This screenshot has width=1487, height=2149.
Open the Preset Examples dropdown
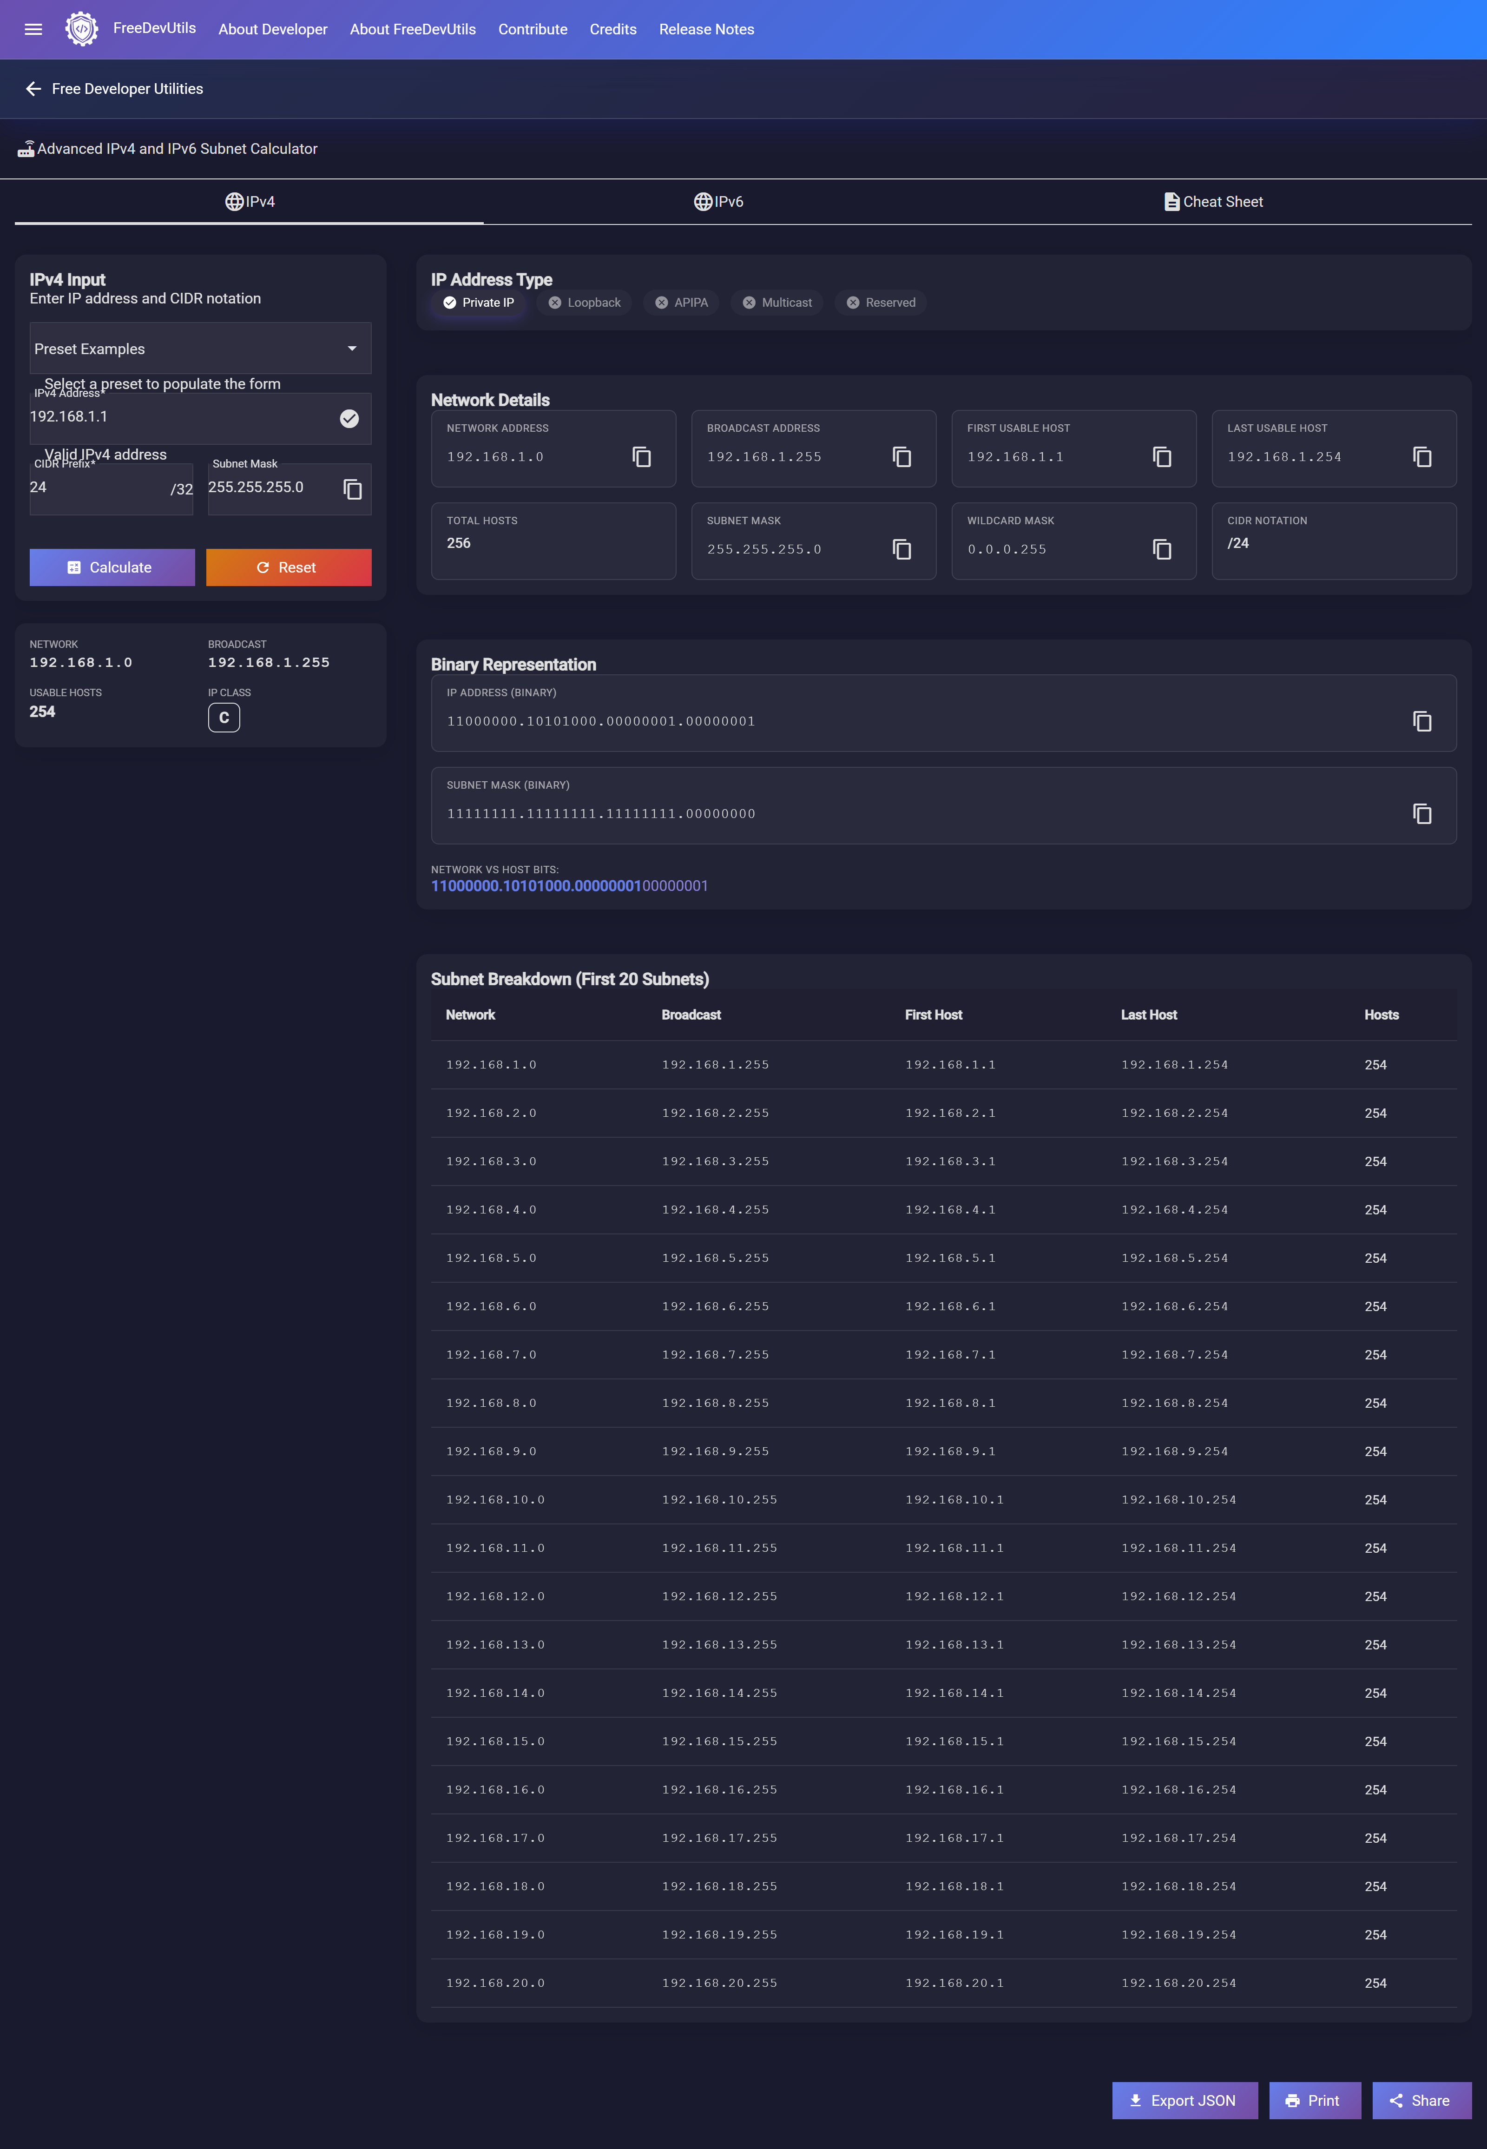[200, 349]
